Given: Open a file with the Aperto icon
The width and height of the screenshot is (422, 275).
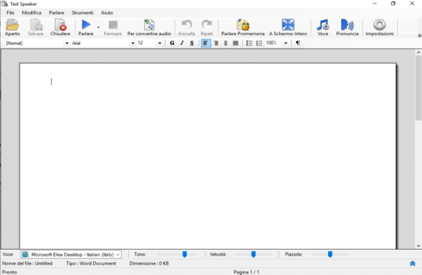Looking at the screenshot, I should click(12, 27).
